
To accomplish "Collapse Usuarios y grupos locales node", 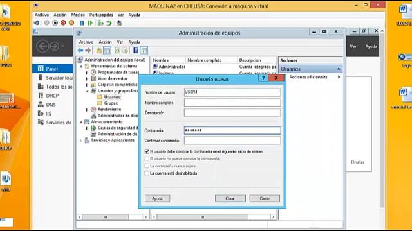I will [88, 91].
